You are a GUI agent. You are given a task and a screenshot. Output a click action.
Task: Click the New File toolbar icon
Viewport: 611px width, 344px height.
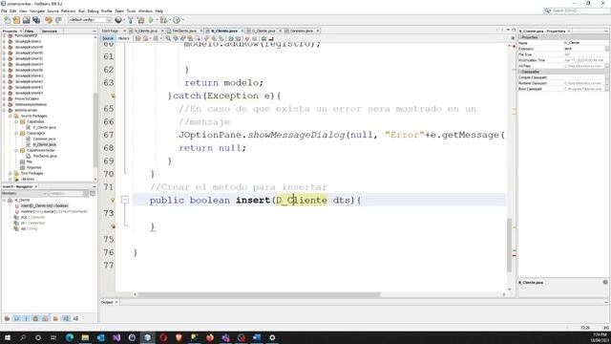click(7, 20)
